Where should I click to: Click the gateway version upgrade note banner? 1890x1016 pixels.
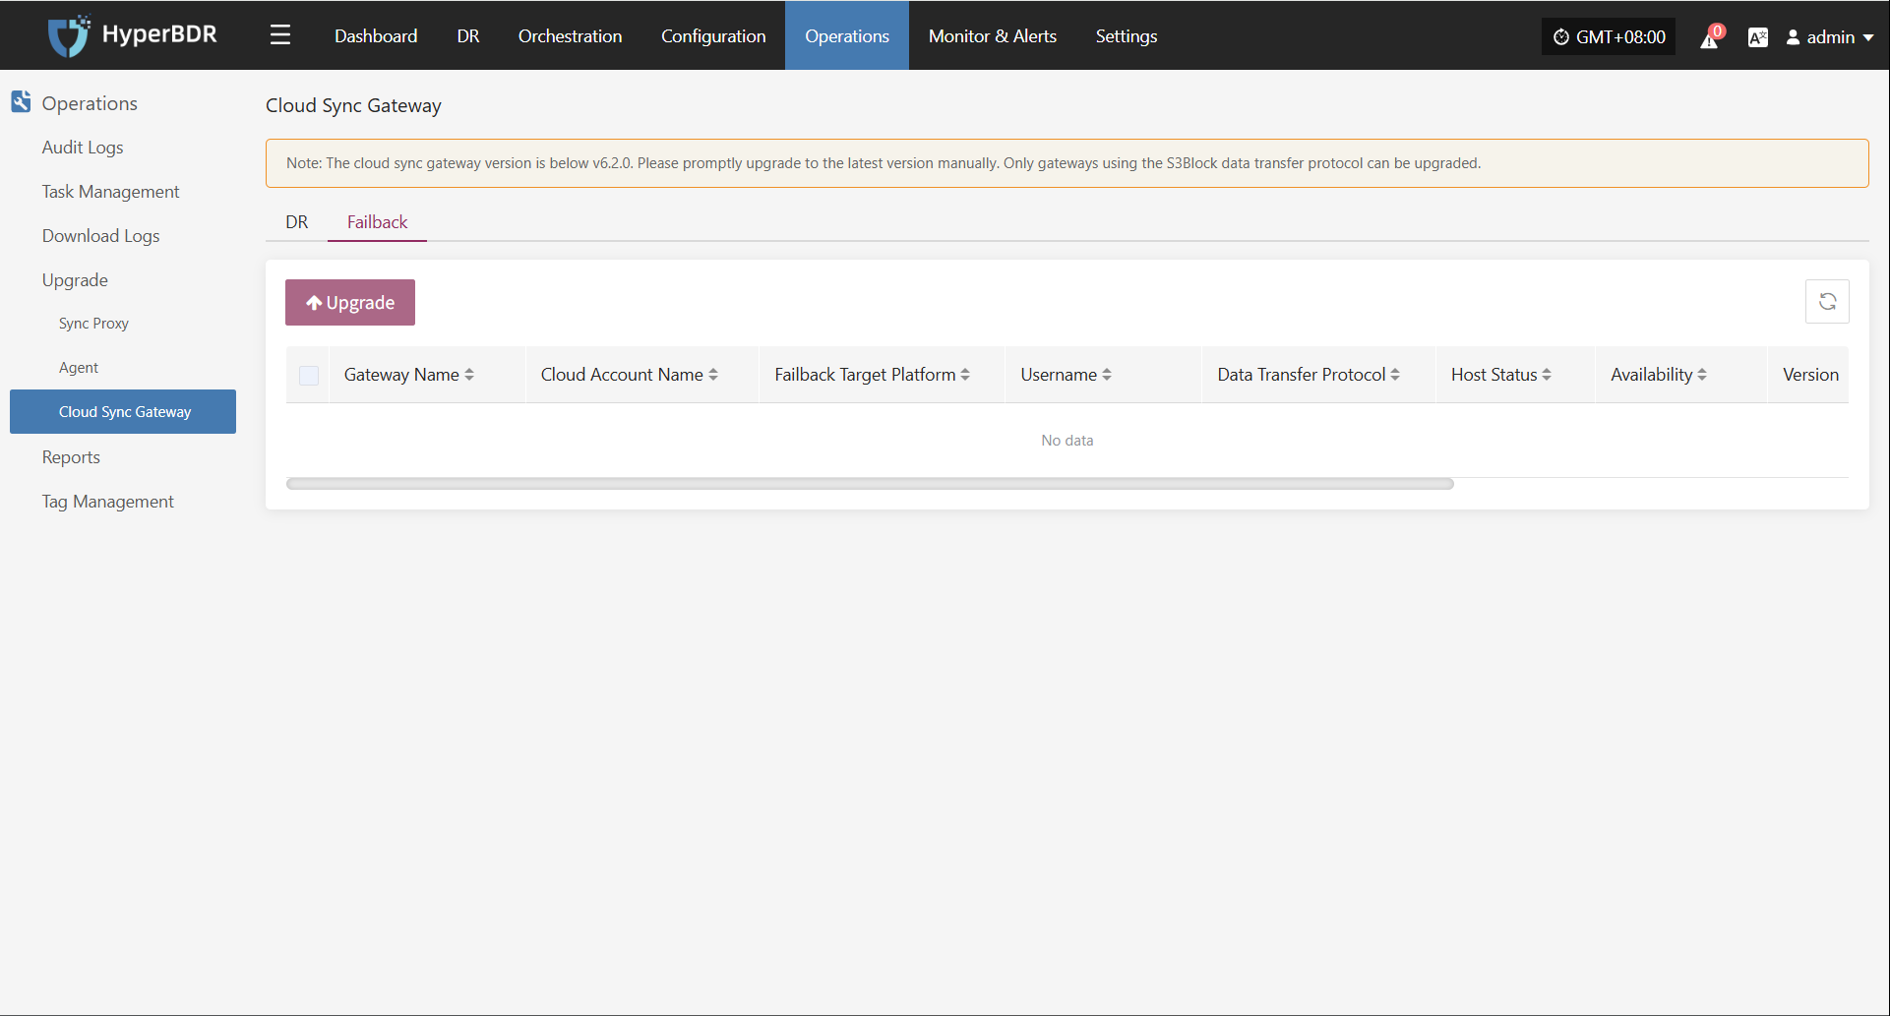(x=1067, y=163)
